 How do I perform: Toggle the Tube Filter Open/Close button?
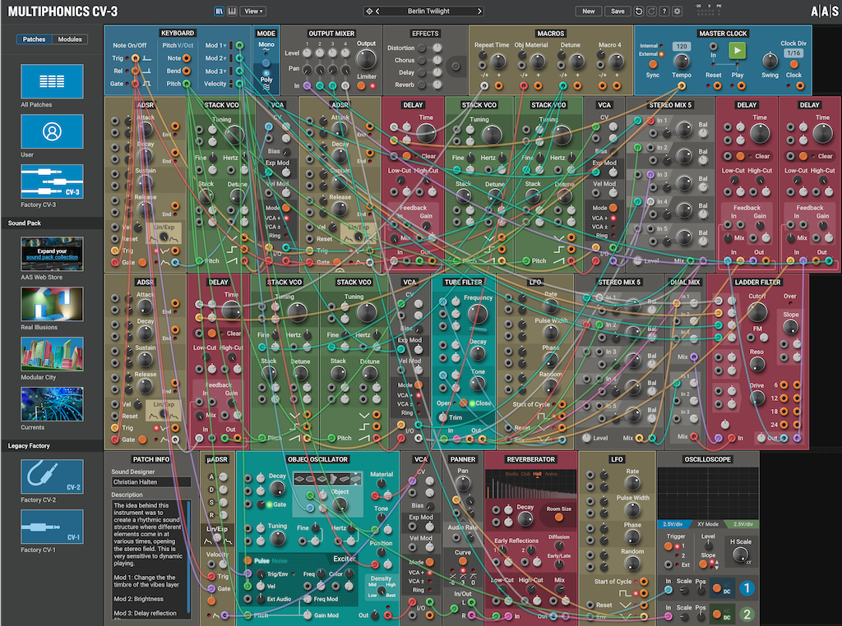463,403
